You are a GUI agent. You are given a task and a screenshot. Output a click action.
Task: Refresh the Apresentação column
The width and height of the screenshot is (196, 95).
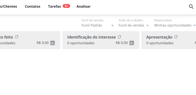click(x=176, y=37)
